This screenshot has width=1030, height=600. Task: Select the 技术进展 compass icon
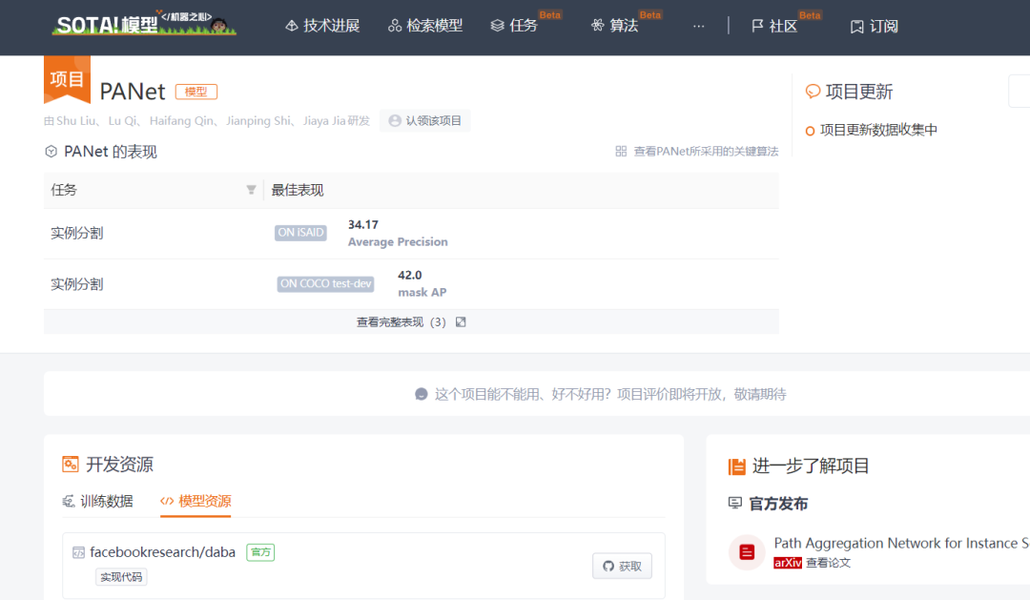(x=293, y=25)
